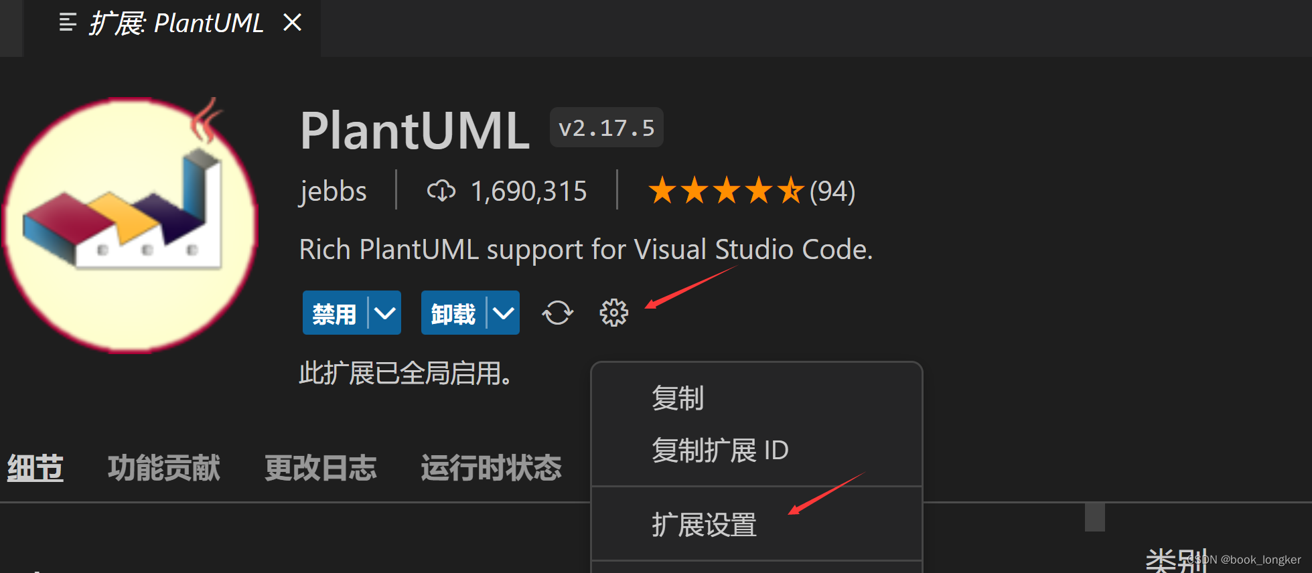Click the 此扩展已全局启用 status text
Image resolution: width=1312 pixels, height=573 pixels.
click(x=406, y=374)
